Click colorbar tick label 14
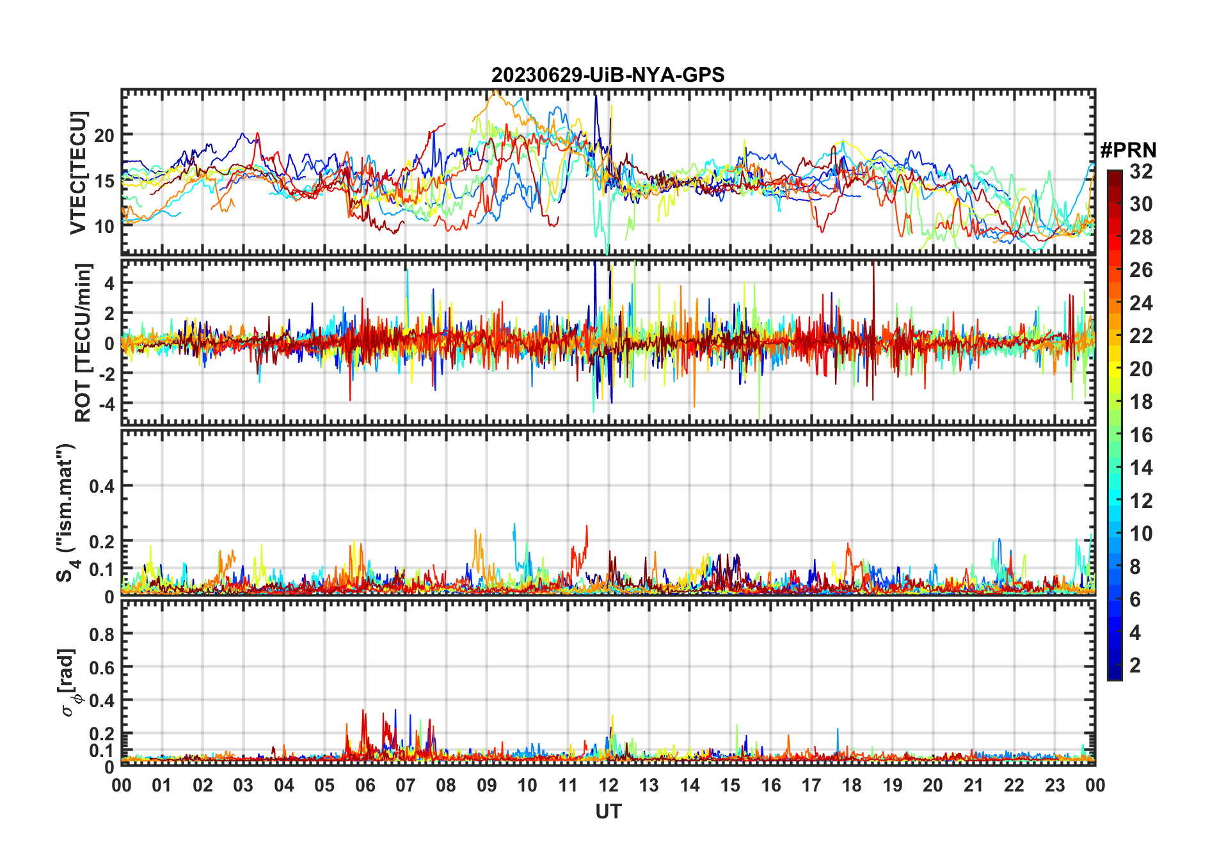Screen dimensions: 1217x851 [1141, 468]
